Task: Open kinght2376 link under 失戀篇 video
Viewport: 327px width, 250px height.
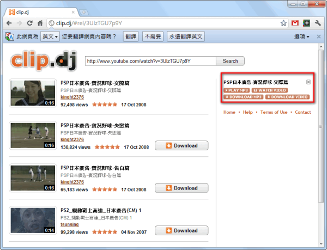Action: (72, 139)
